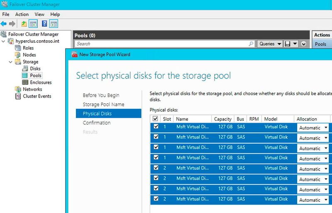
Task: Go to the Storage Pool Name wizard step
Action: (x=103, y=104)
